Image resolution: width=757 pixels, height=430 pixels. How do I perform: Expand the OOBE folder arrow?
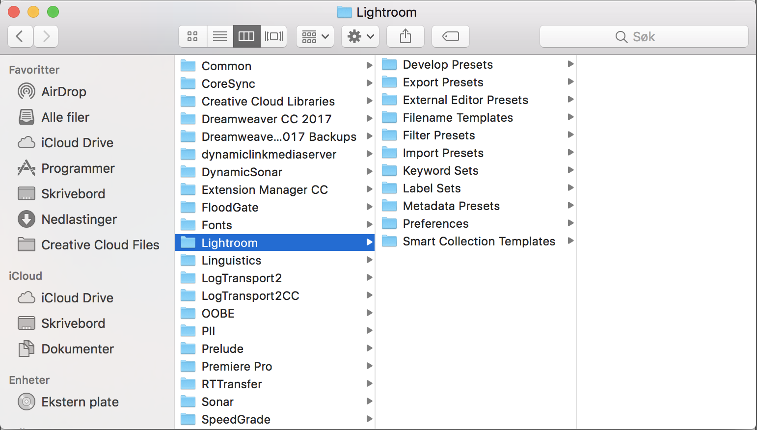click(x=369, y=313)
